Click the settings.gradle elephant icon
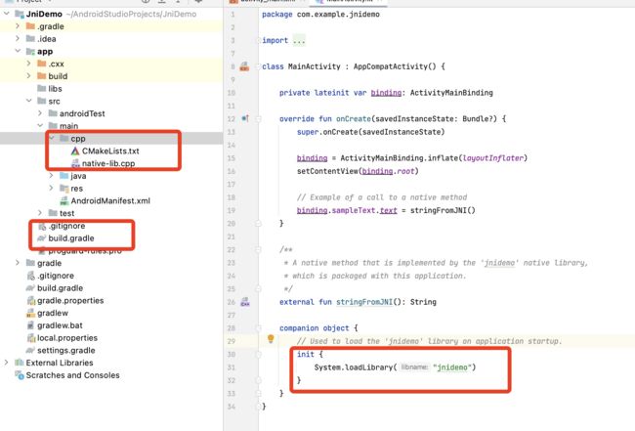The width and height of the screenshot is (635, 431). pyautogui.click(x=30, y=351)
